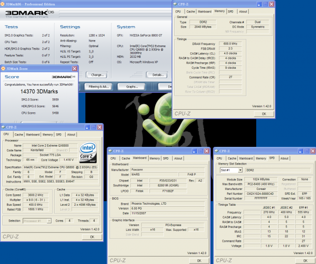The image size is (316, 264).
Task: Open SPD tab in Mainboard window
Action: coord(166,158)
